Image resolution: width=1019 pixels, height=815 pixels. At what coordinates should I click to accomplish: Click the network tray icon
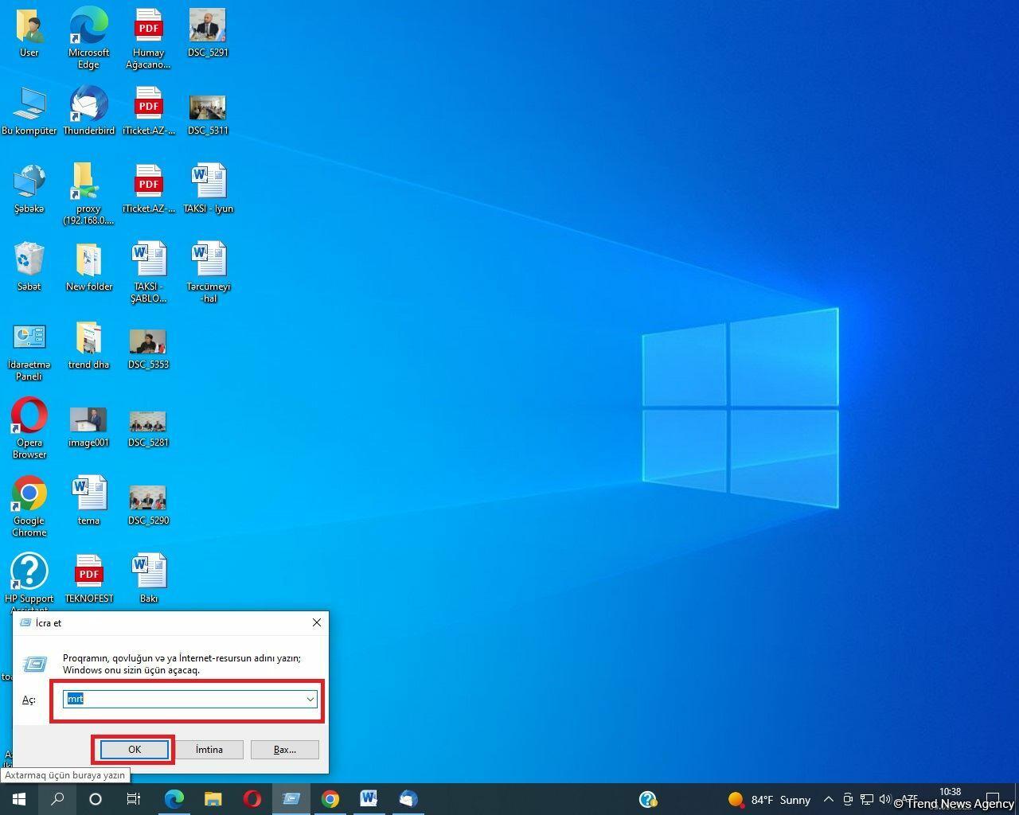click(867, 799)
